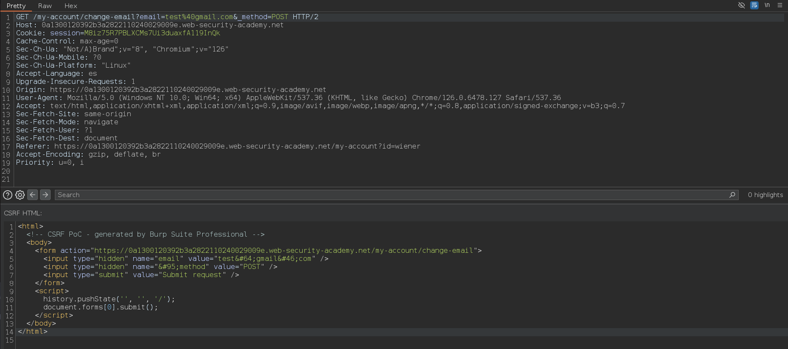Click the hidden email input line
Viewport: 788px width, 349px height.
186,259
